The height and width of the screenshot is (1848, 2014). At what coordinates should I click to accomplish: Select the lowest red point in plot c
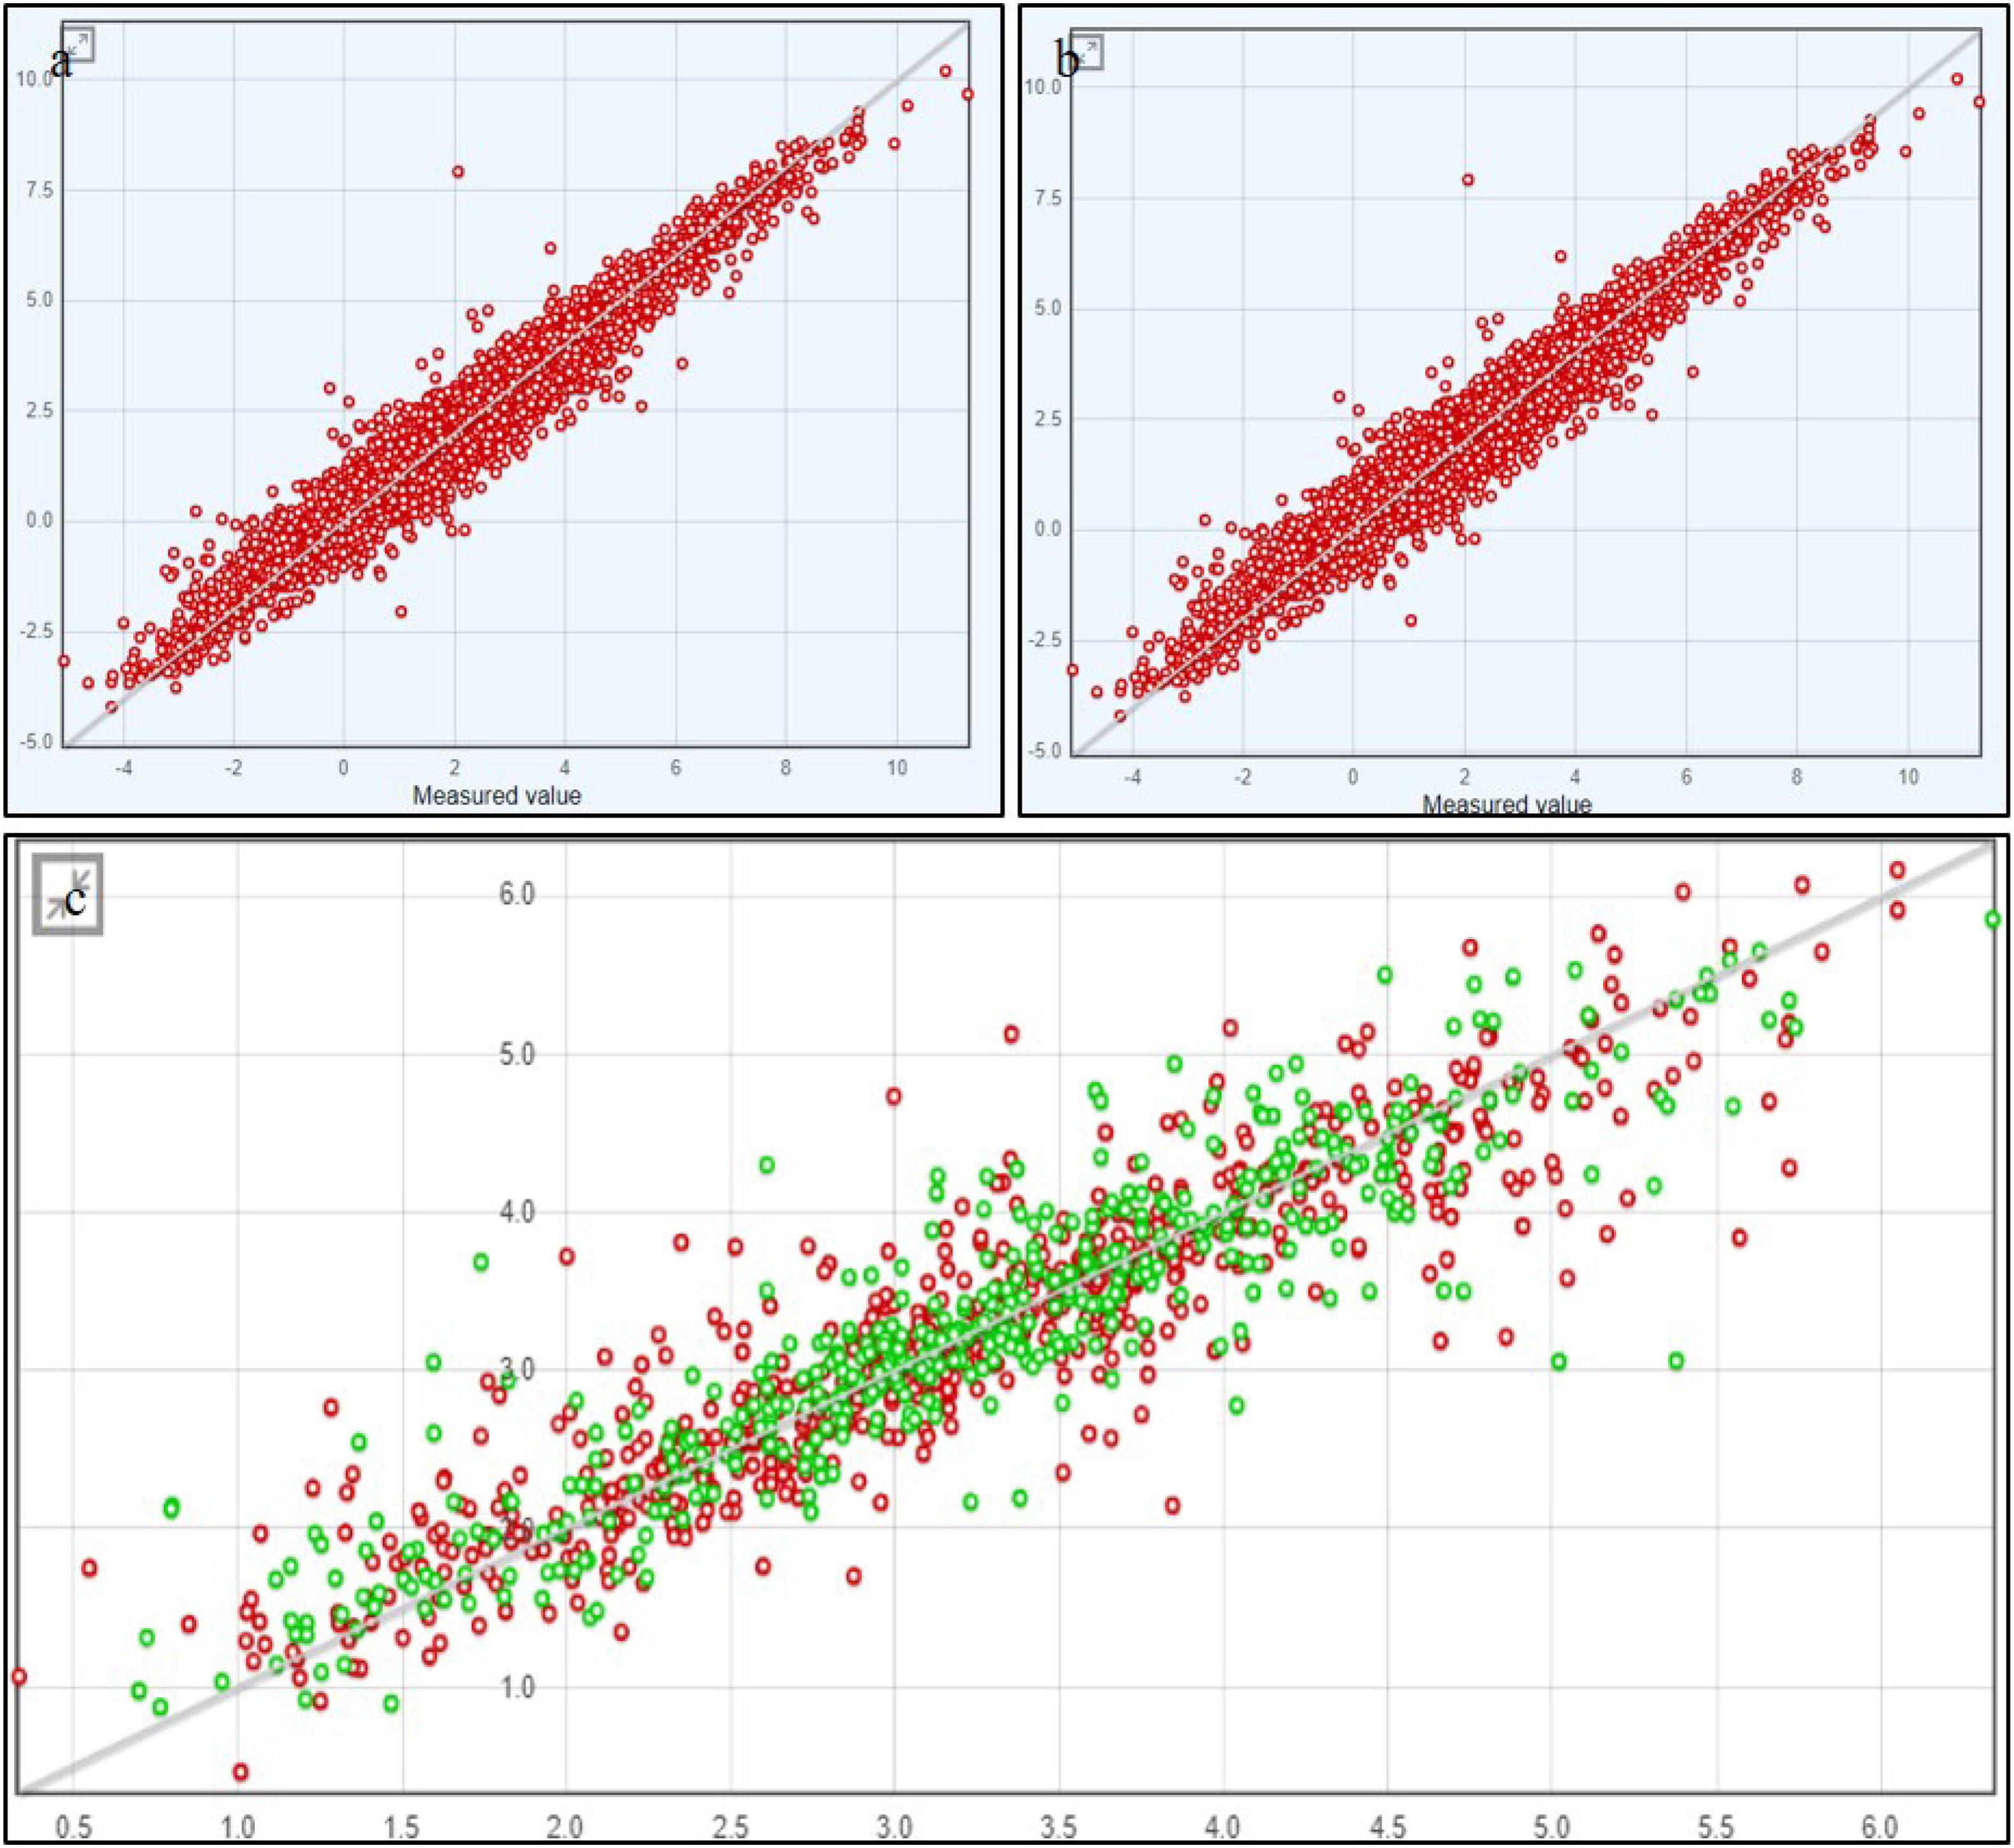[240, 1772]
